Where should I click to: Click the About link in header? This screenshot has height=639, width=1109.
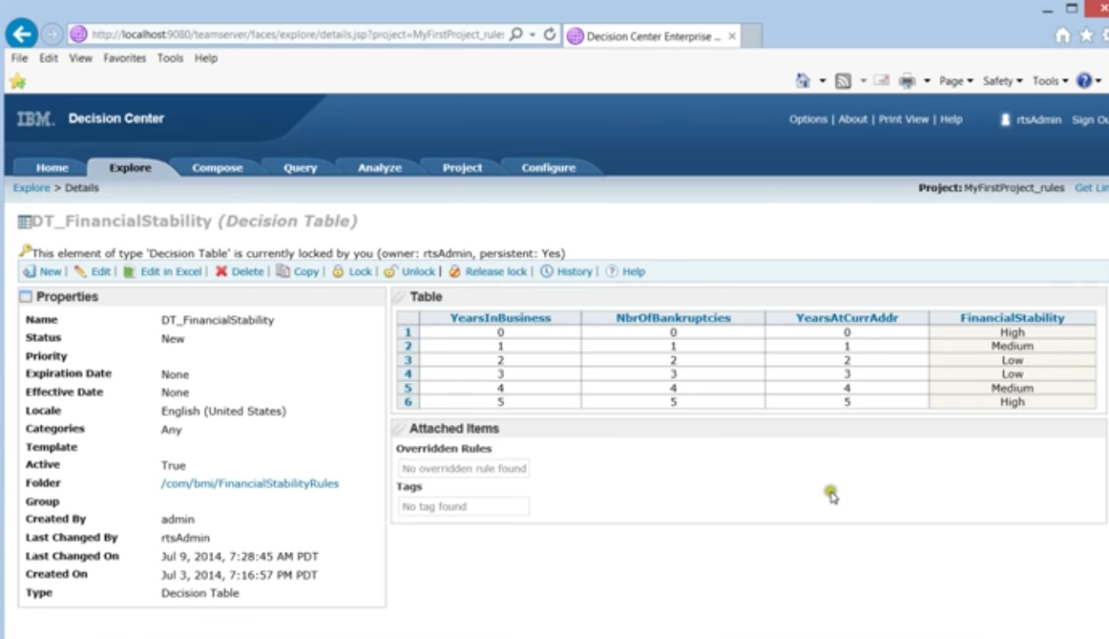[852, 119]
